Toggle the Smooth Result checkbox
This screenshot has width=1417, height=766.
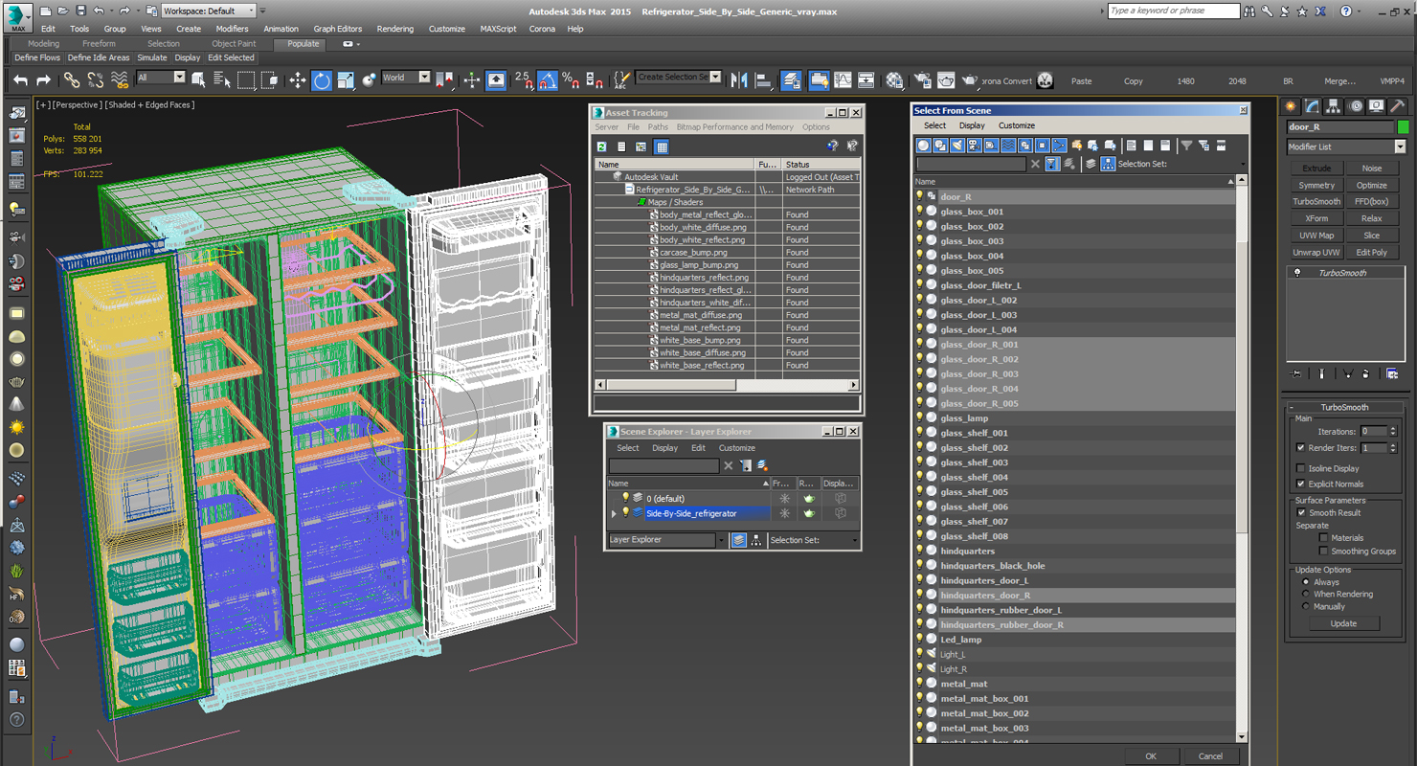1300,512
